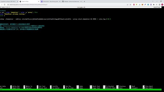Close the Damominer Aleo Mining tab
Screen dimensions: 164x92
[60, 2]
